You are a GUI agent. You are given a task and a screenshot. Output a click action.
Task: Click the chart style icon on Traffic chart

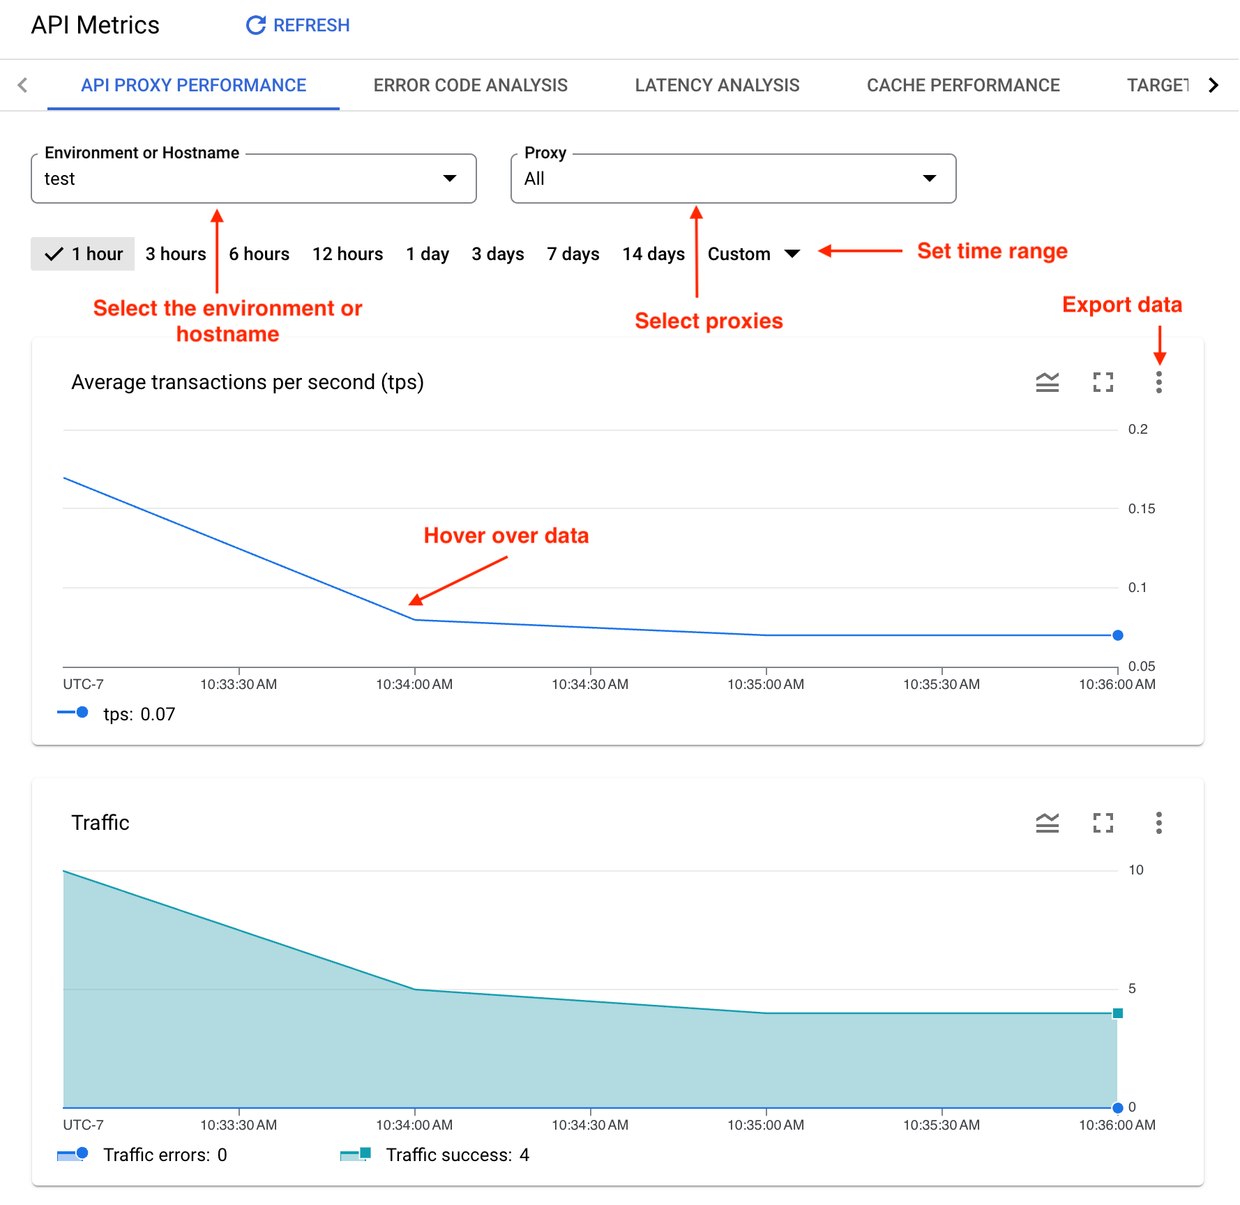click(x=1047, y=823)
